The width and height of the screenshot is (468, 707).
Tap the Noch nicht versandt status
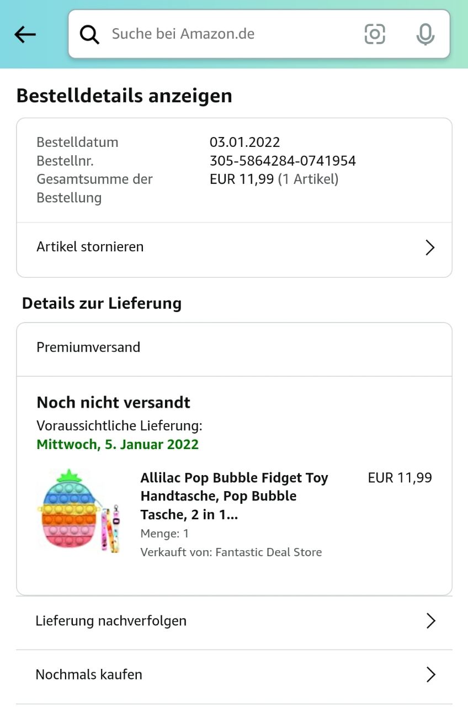[113, 402]
